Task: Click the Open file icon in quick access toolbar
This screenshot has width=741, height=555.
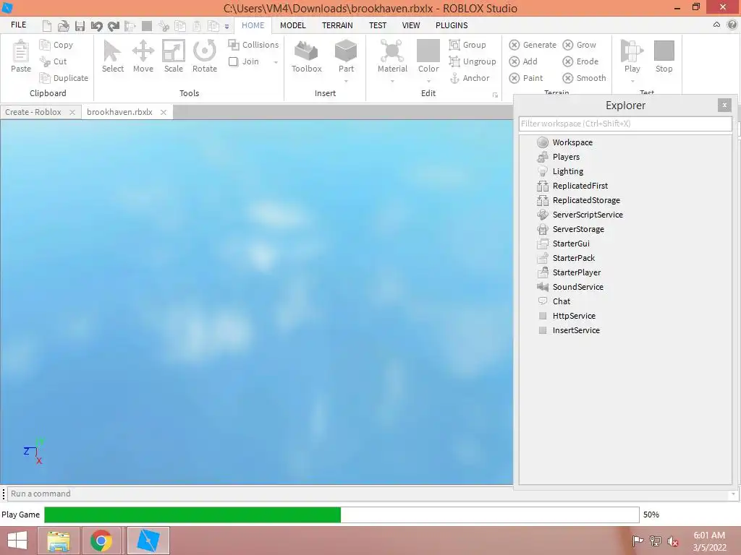Action: pyautogui.click(x=64, y=26)
